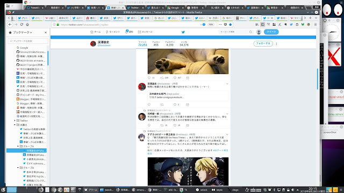This screenshot has width=344, height=193.
Task: Reload the page with the refresh icon
Action: (21, 25)
